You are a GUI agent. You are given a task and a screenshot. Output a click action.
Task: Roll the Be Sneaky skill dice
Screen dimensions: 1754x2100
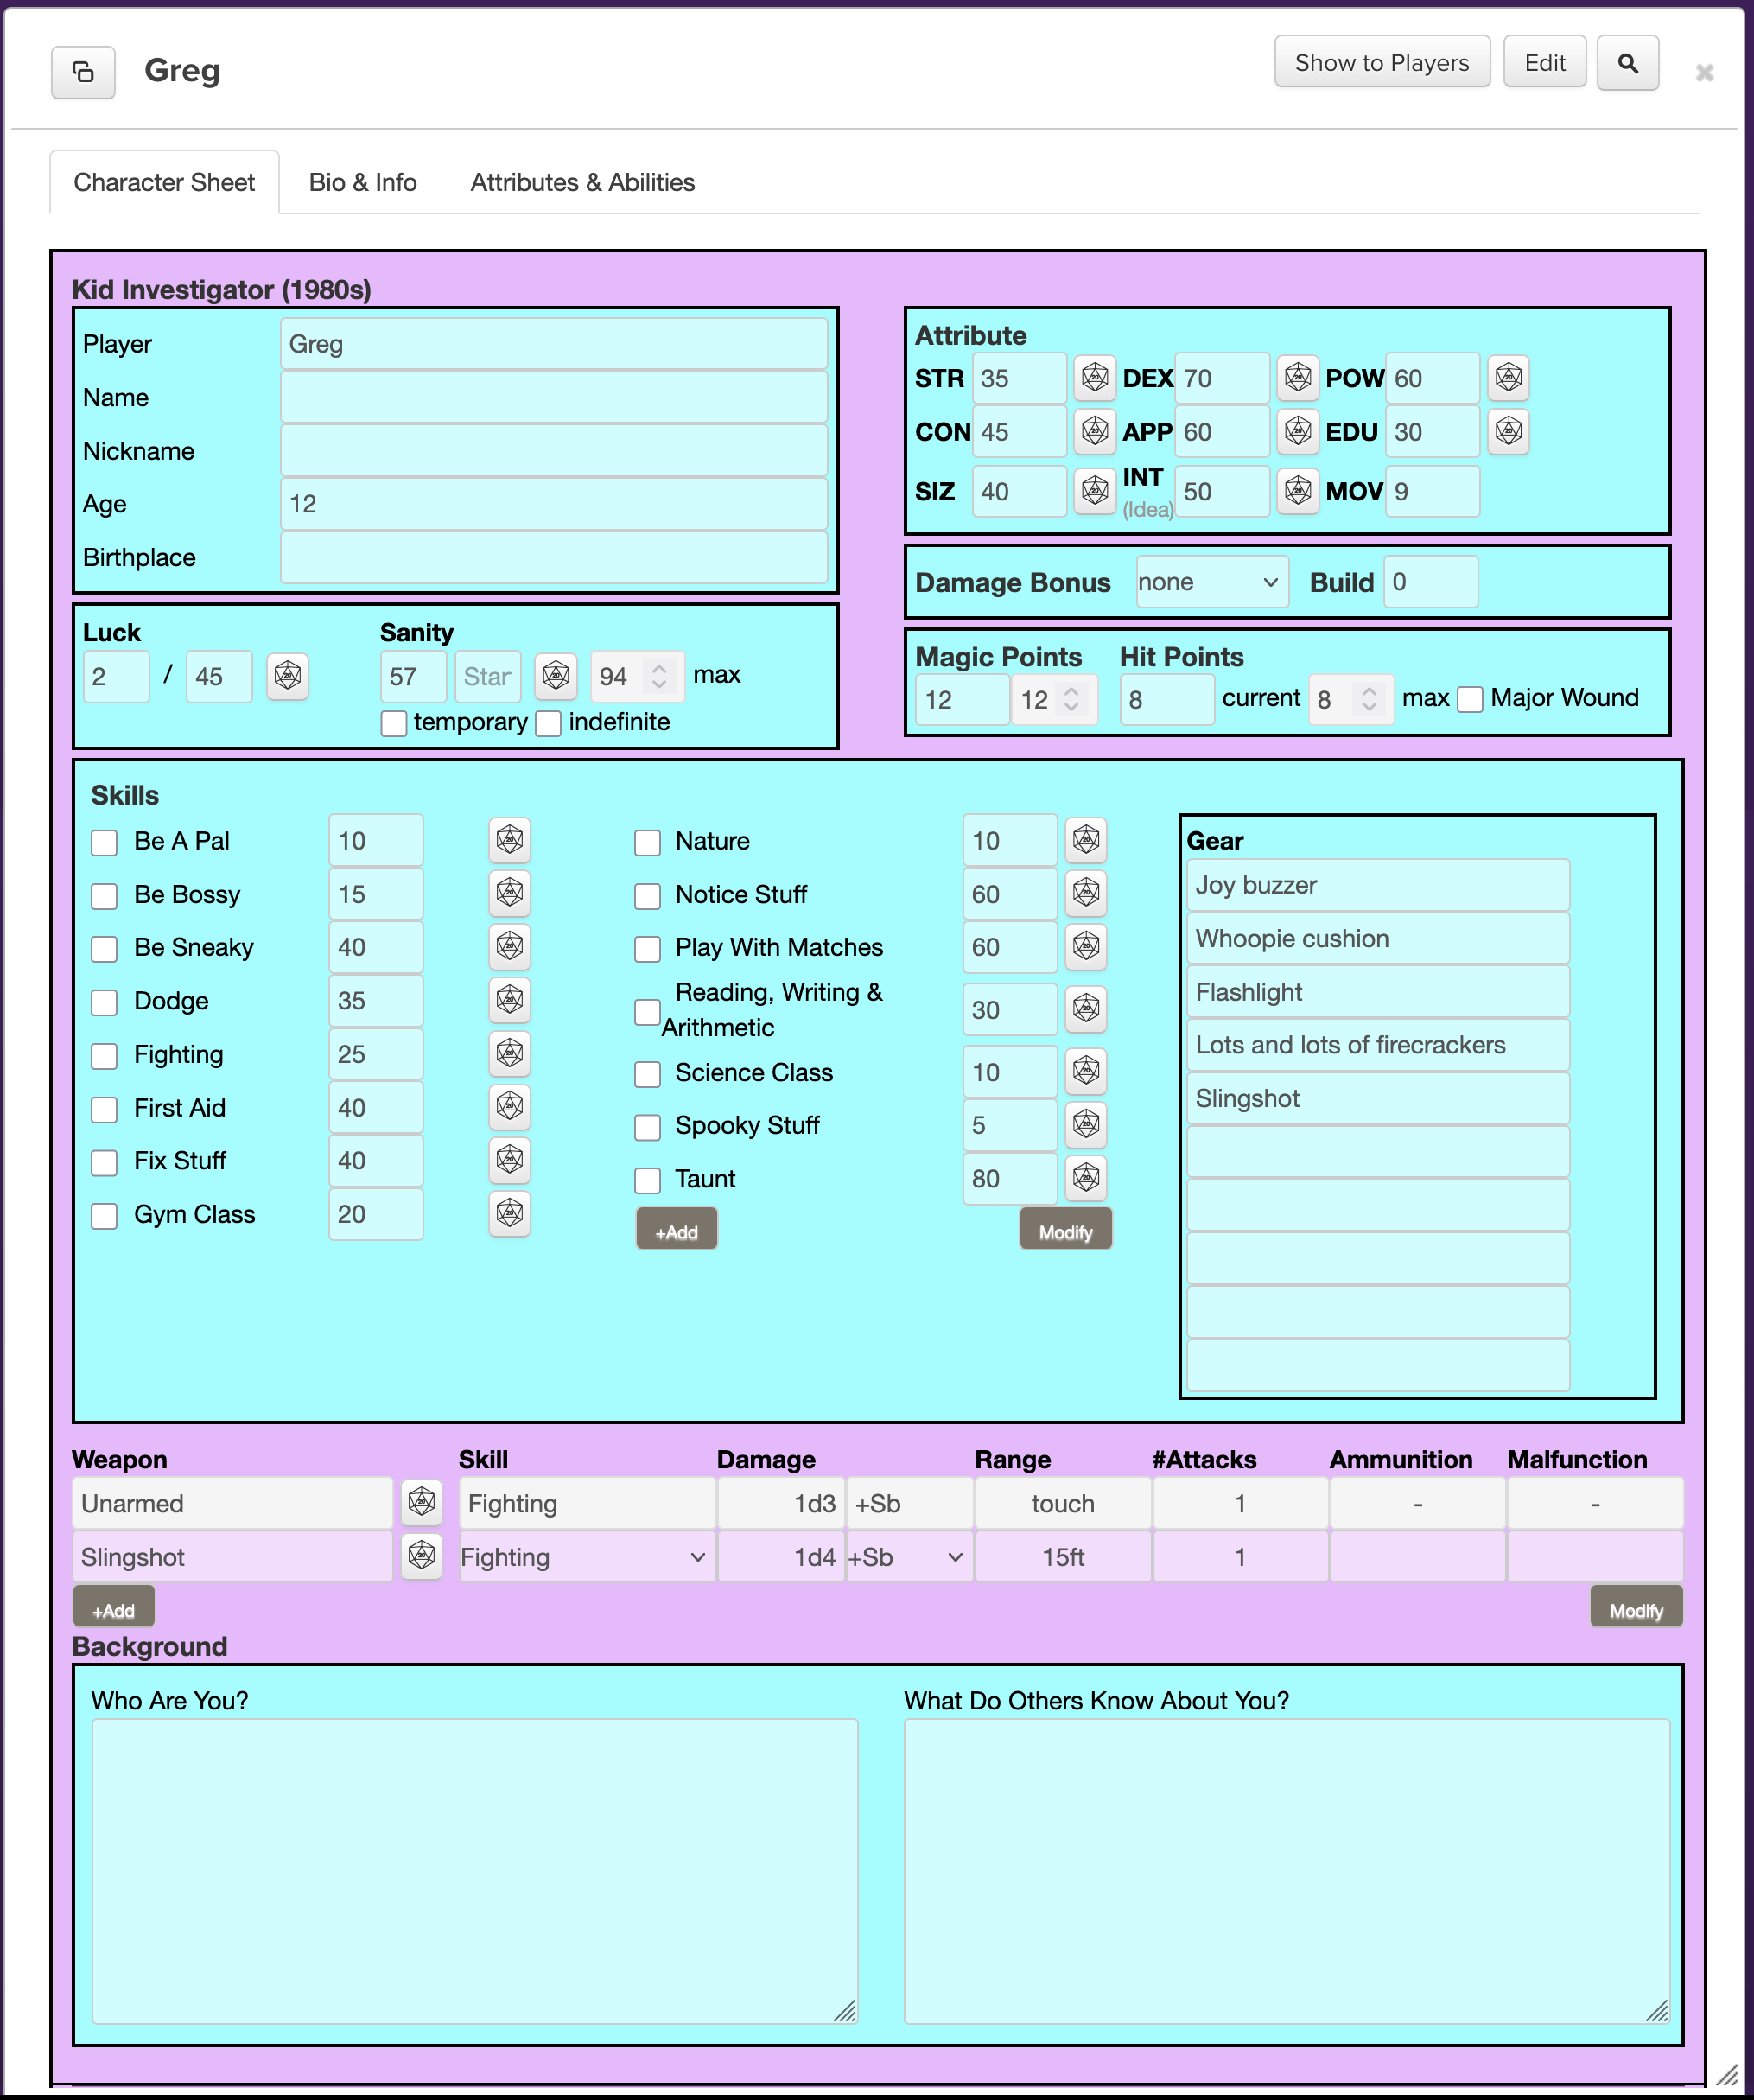[509, 947]
